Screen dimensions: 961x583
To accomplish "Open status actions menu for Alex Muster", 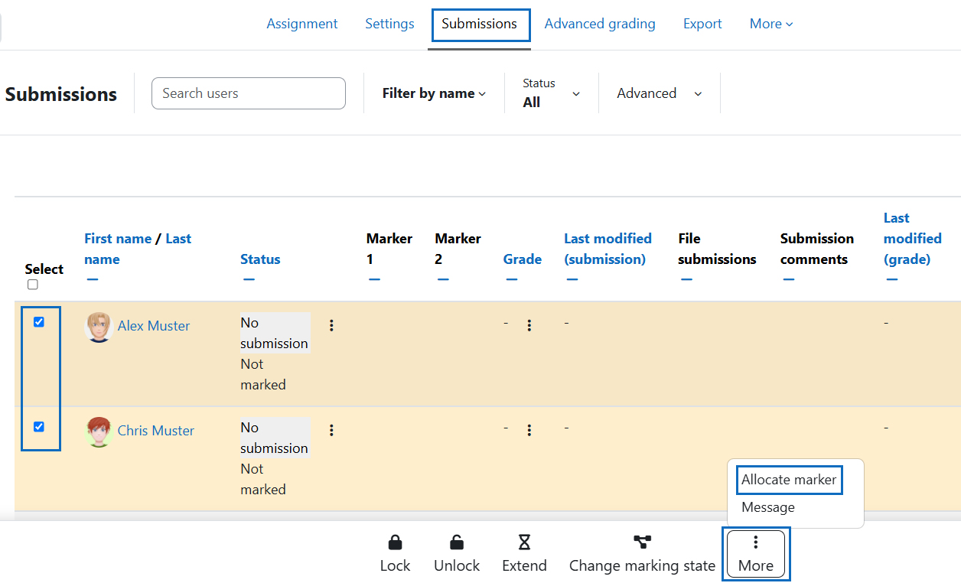I will 331,325.
